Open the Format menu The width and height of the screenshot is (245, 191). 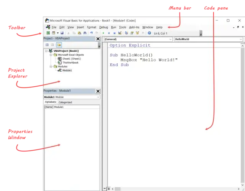coord(91,27)
